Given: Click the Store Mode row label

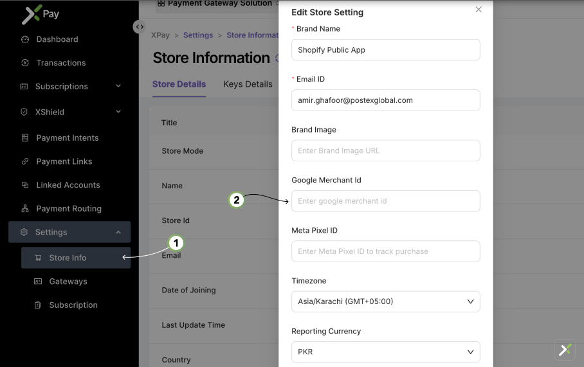Looking at the screenshot, I should [x=183, y=151].
